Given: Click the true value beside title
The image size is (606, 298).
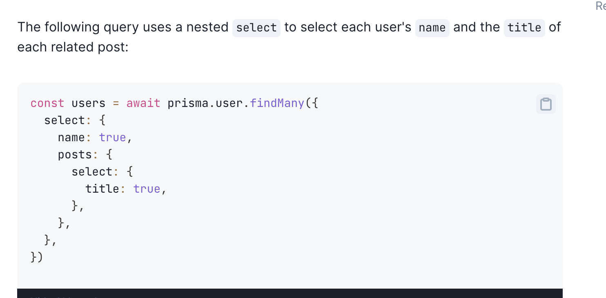Looking at the screenshot, I should point(147,189).
